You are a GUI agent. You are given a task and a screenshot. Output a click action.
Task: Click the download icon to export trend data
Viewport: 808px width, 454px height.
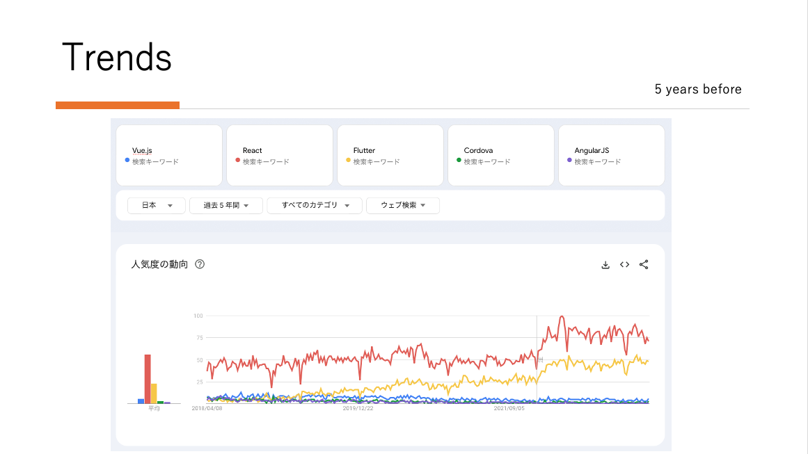pyautogui.click(x=605, y=264)
